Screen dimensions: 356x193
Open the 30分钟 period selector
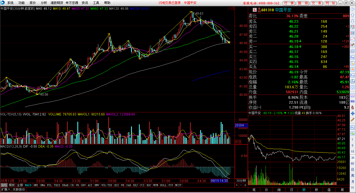241,181
